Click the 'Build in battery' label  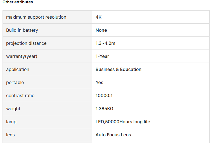tap(22, 30)
